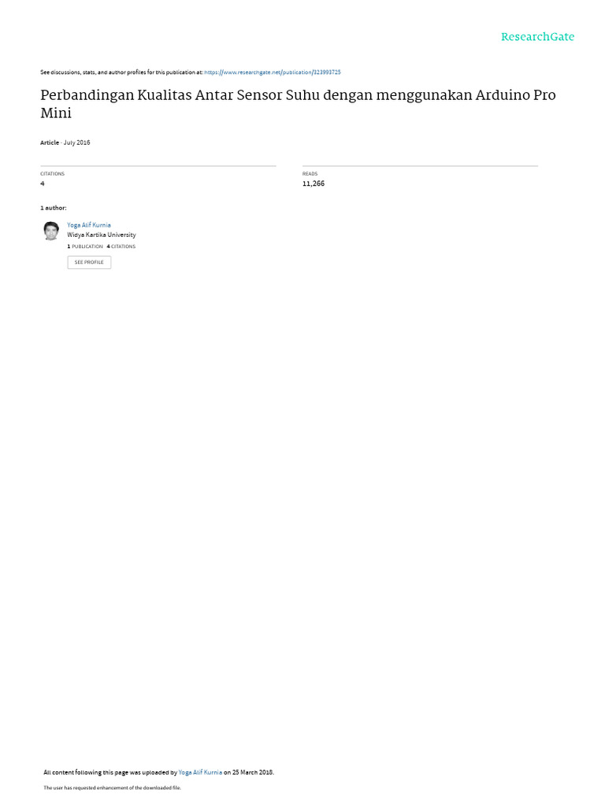Click the 25 March 2018 upload date
The image size is (605, 806).
[253, 772]
